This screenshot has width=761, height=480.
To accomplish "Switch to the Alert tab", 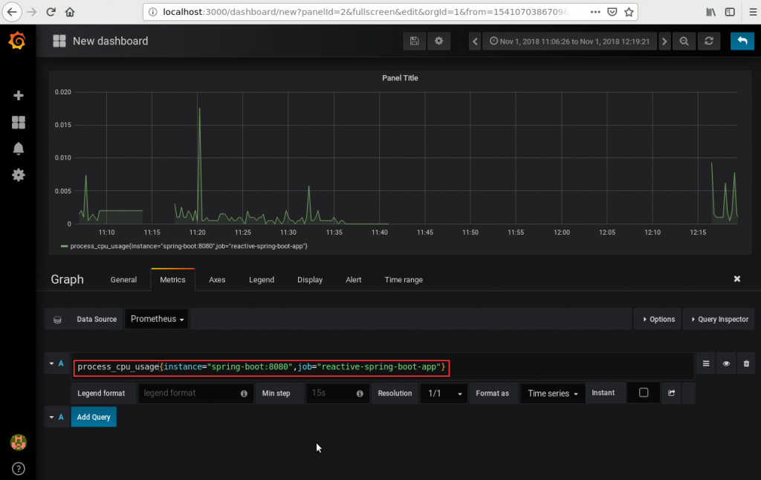I will point(354,279).
